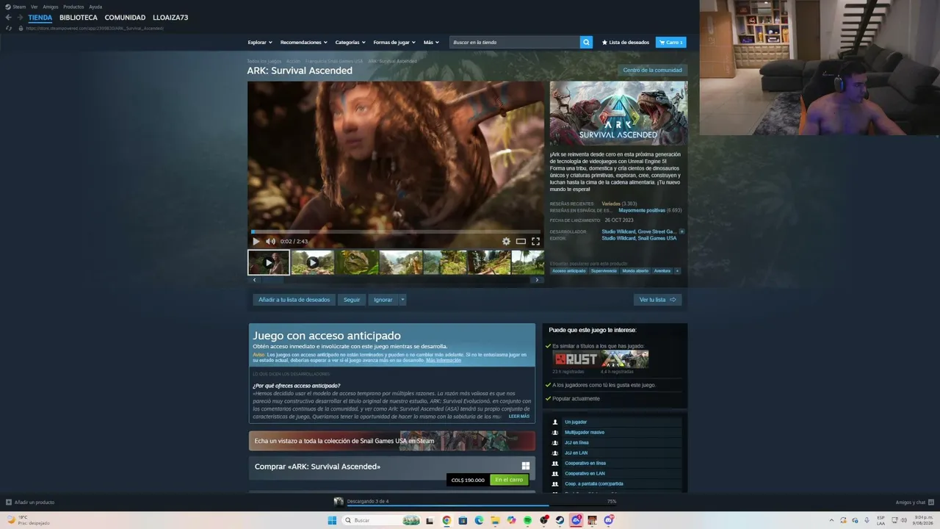
Task: Click the Steam logo menu
Action: [15, 7]
